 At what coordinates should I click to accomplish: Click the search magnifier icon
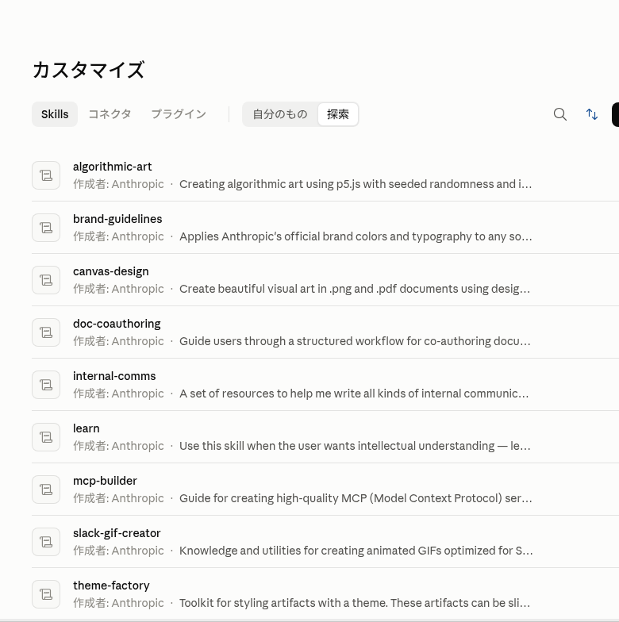pos(560,114)
